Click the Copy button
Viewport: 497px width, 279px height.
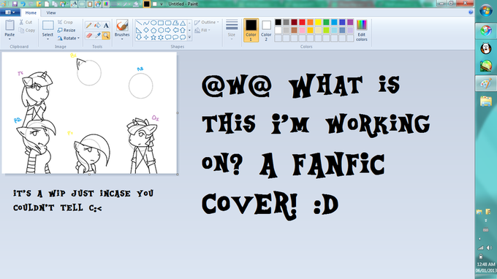point(27,31)
